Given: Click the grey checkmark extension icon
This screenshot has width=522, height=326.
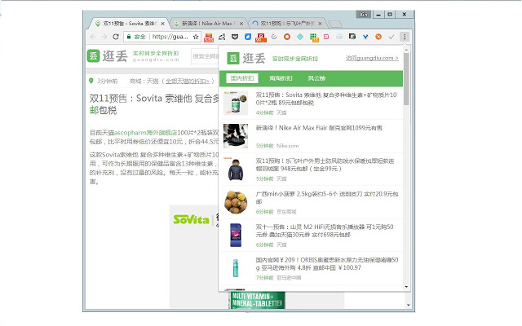Looking at the screenshot, I should tap(391, 37).
